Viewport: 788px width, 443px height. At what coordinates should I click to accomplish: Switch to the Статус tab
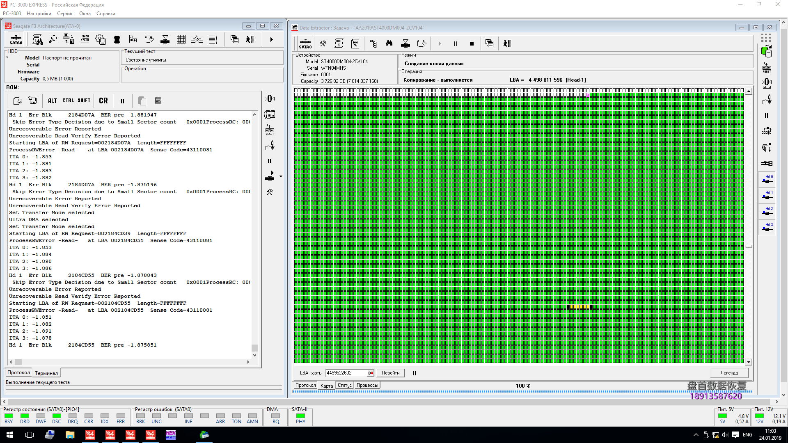[x=345, y=385]
